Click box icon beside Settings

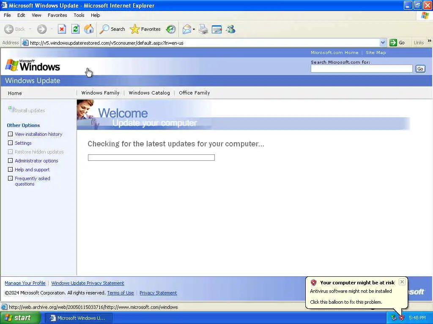10,143
